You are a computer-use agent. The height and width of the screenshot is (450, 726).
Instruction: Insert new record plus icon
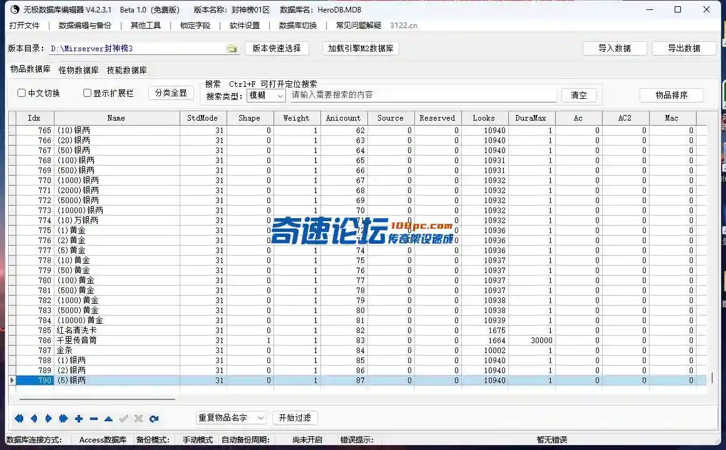click(x=79, y=419)
